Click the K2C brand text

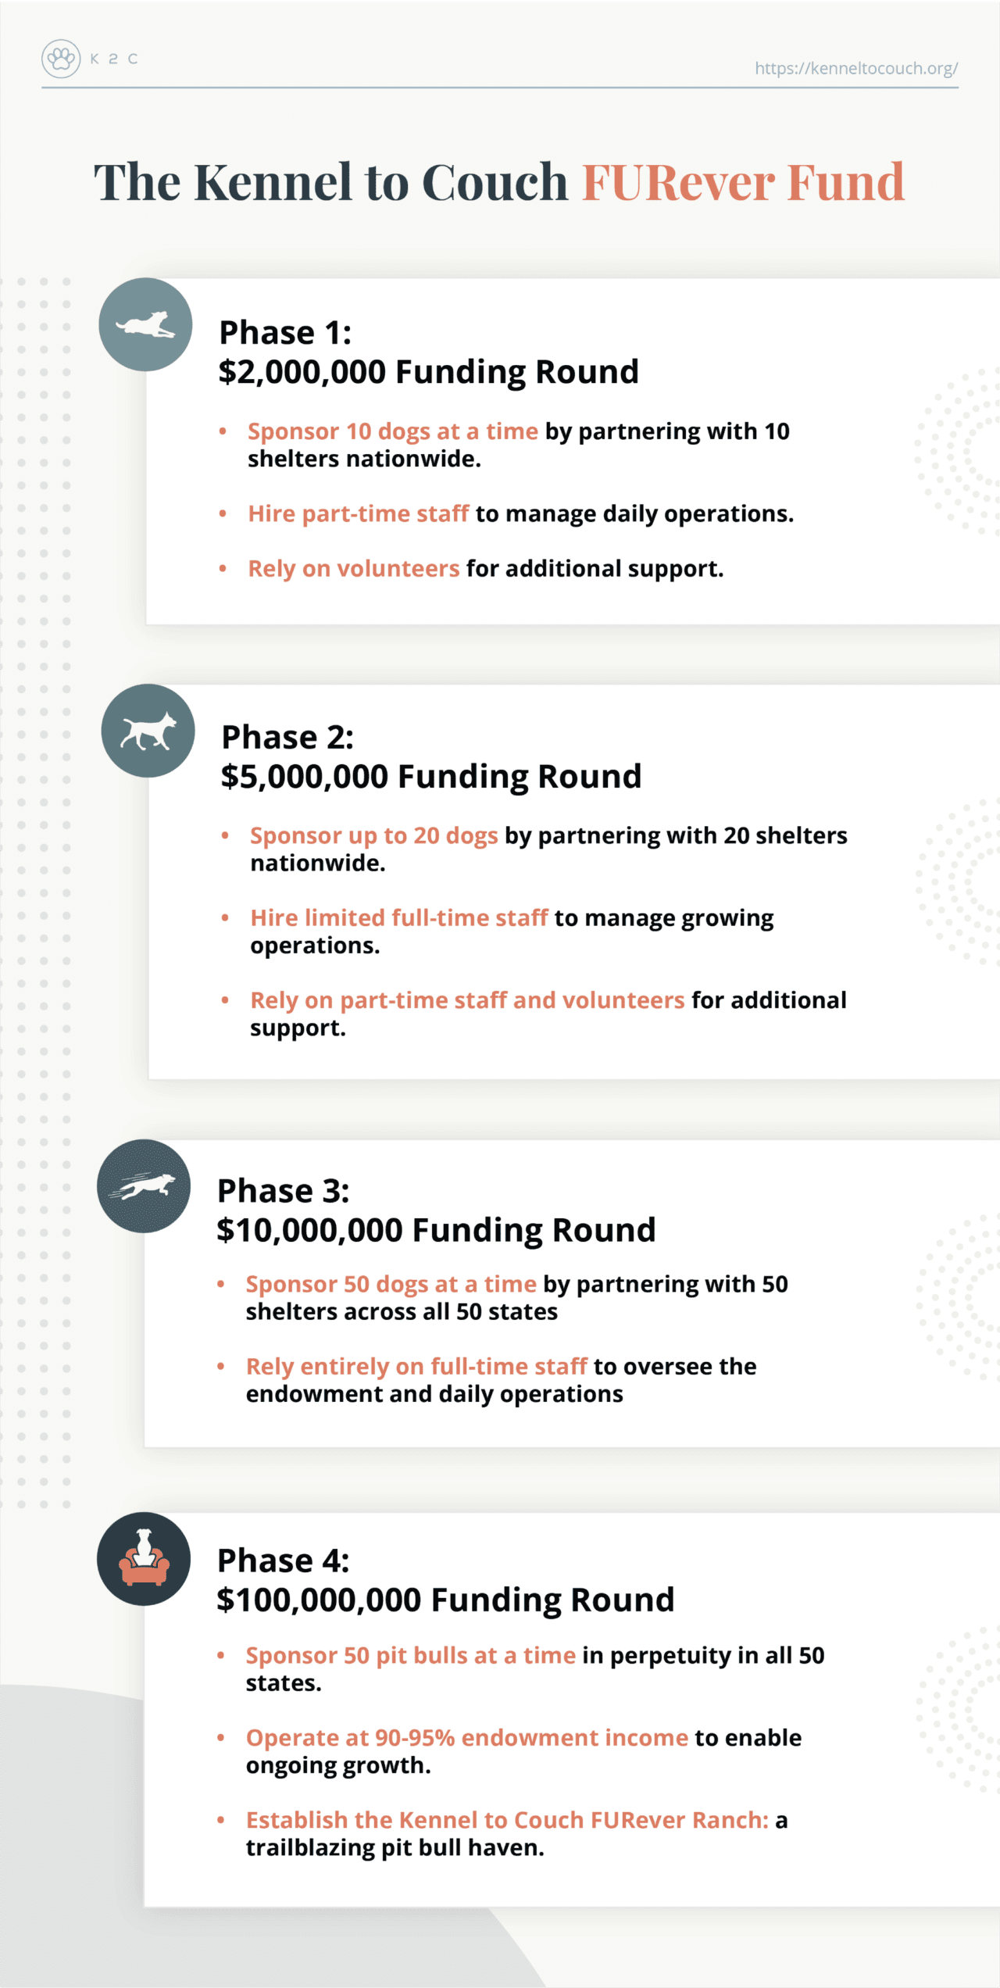114,59
